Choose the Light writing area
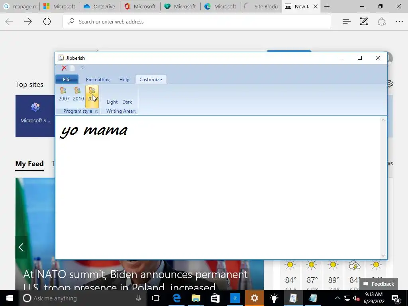Screen dimensions: 408x306 pos(112,102)
